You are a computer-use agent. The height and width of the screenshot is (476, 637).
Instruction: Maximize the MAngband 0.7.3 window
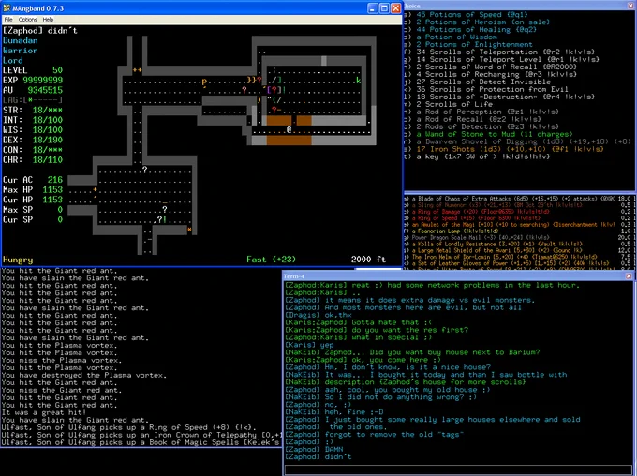click(384, 8)
